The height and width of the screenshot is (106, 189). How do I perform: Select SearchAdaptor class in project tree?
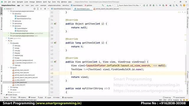pos(22,16)
